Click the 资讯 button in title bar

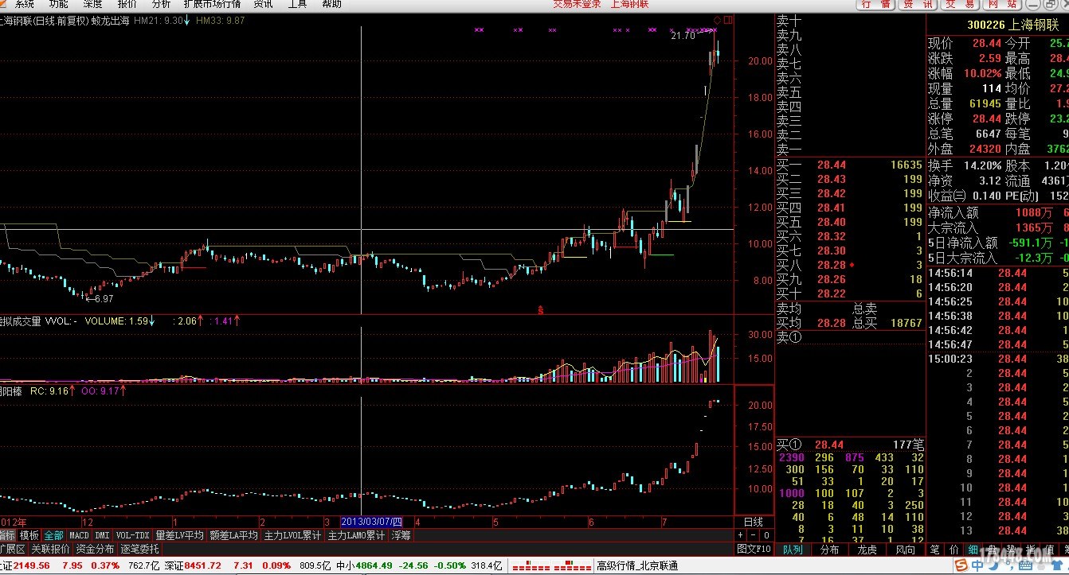(x=918, y=4)
